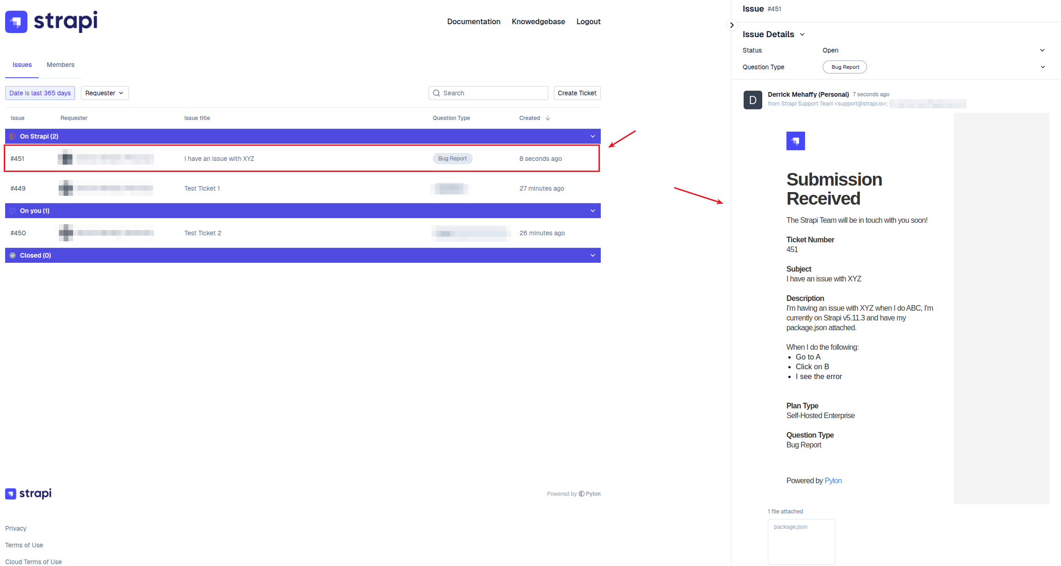
Task: Open the Requester filter dropdown
Action: pos(105,93)
